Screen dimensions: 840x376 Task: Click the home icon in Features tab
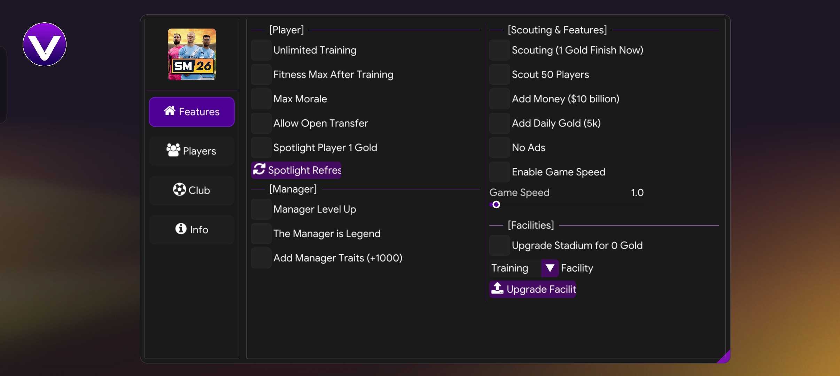(x=170, y=111)
